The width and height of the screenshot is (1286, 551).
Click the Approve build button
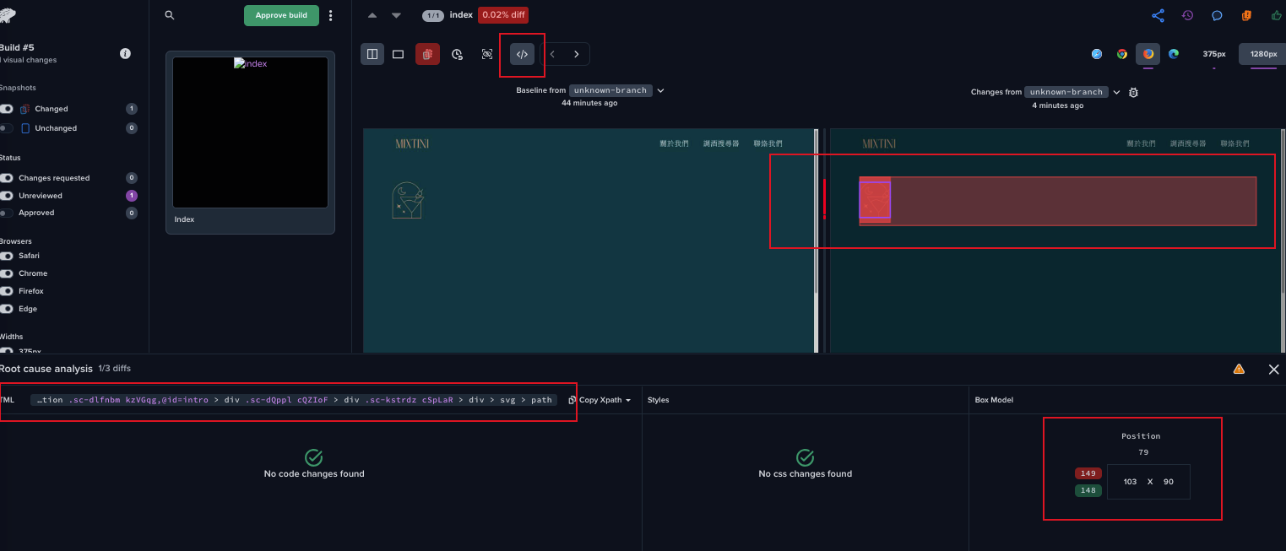point(281,15)
